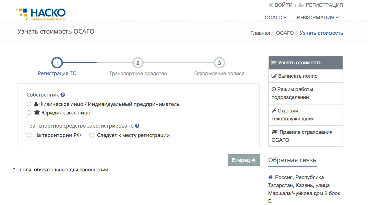Click the add-user icon next to РЕГИСТРАЦИЯ
This screenshot has width=368, height=205.
click(x=301, y=5)
